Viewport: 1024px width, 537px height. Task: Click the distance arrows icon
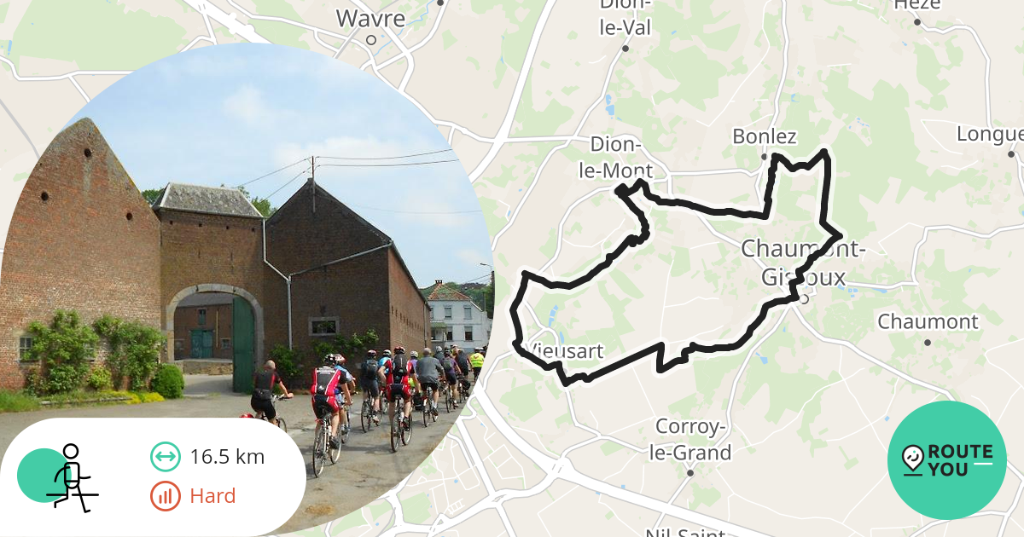166,456
